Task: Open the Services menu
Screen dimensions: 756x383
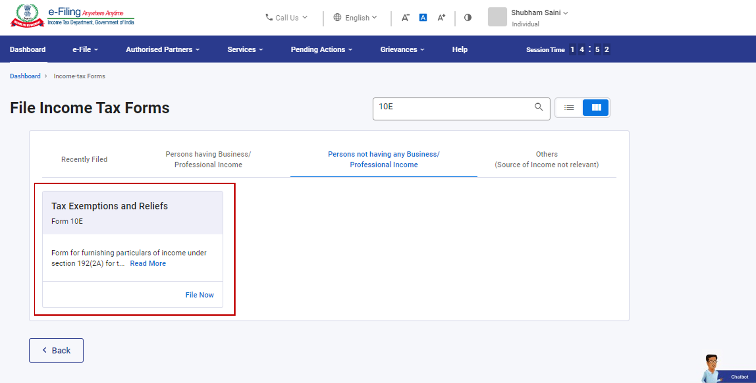Action: 244,49
